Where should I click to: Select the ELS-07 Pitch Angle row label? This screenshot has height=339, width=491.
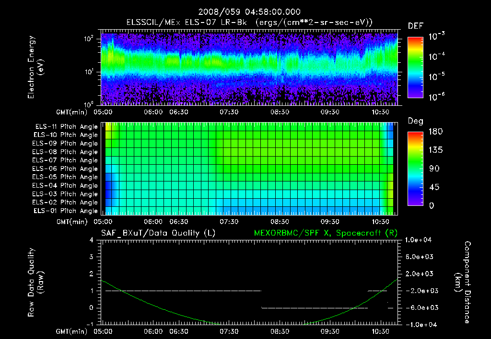(65, 160)
